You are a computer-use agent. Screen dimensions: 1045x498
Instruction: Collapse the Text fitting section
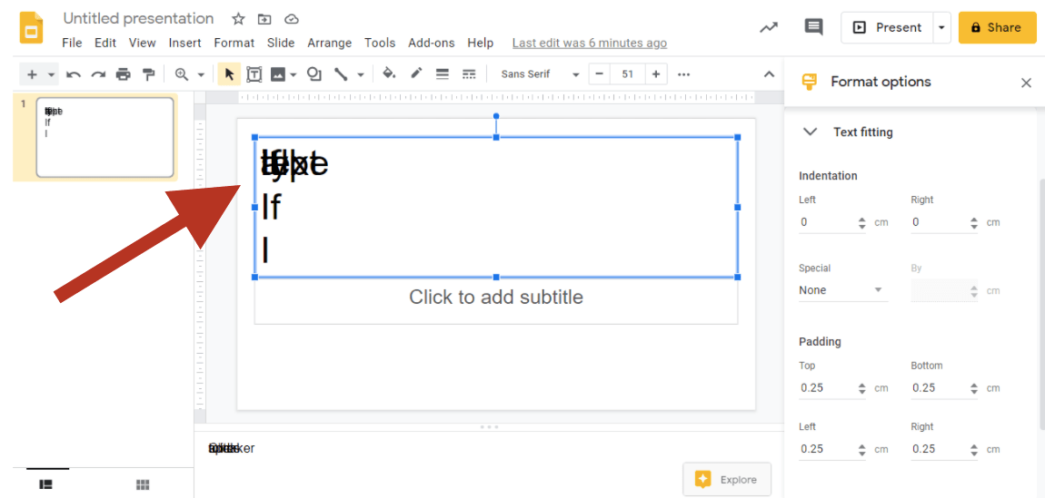[810, 132]
